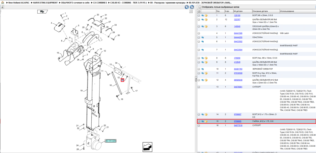
Task: Click the plus icon on position 4 row
Action: coord(199,33)
